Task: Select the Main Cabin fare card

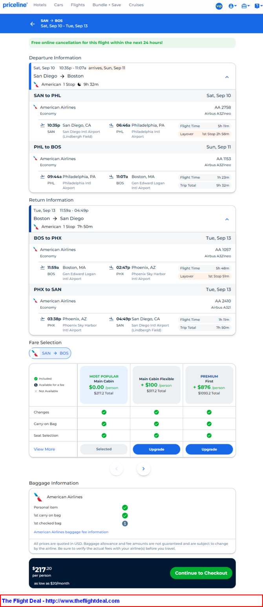Action: pos(104,385)
